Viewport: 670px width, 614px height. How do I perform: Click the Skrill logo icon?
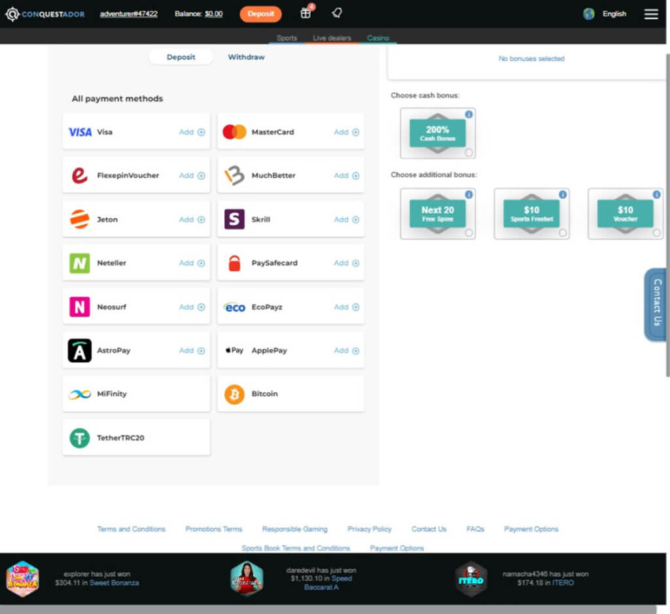pos(234,220)
